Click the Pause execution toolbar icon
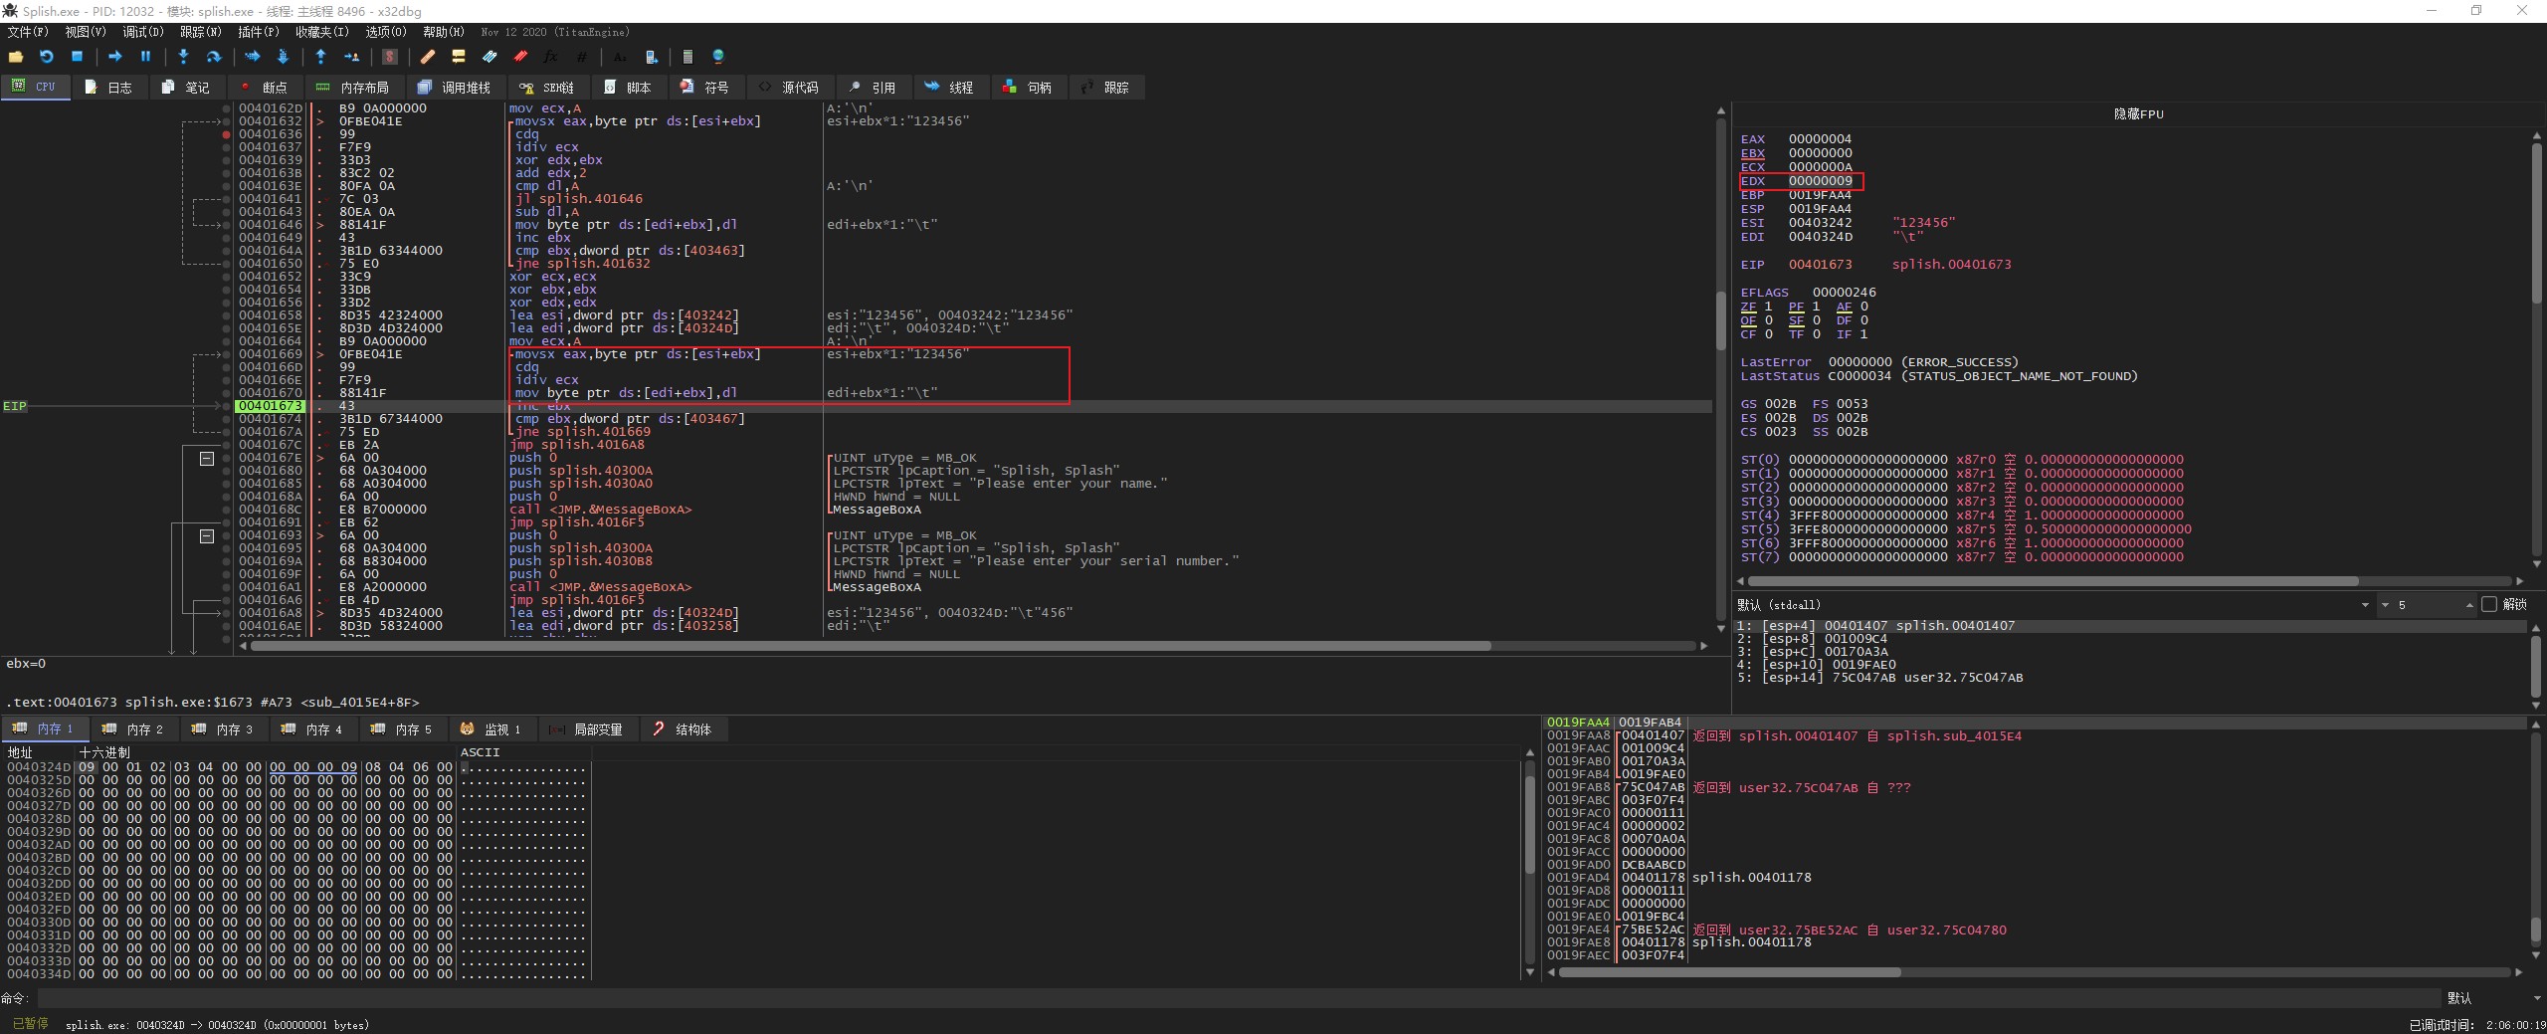The height and width of the screenshot is (1034, 2547). point(145,57)
